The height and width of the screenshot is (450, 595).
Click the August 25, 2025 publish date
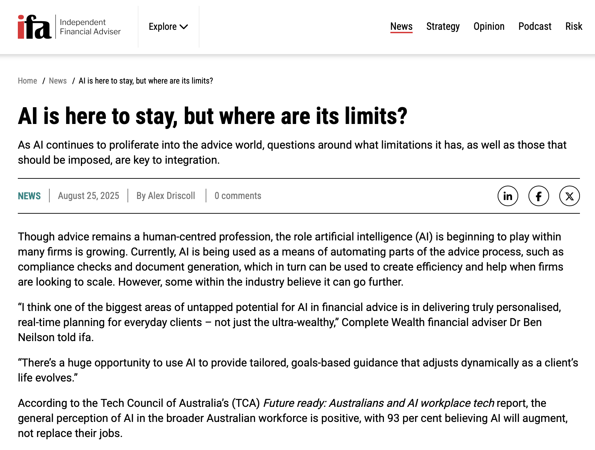point(88,196)
